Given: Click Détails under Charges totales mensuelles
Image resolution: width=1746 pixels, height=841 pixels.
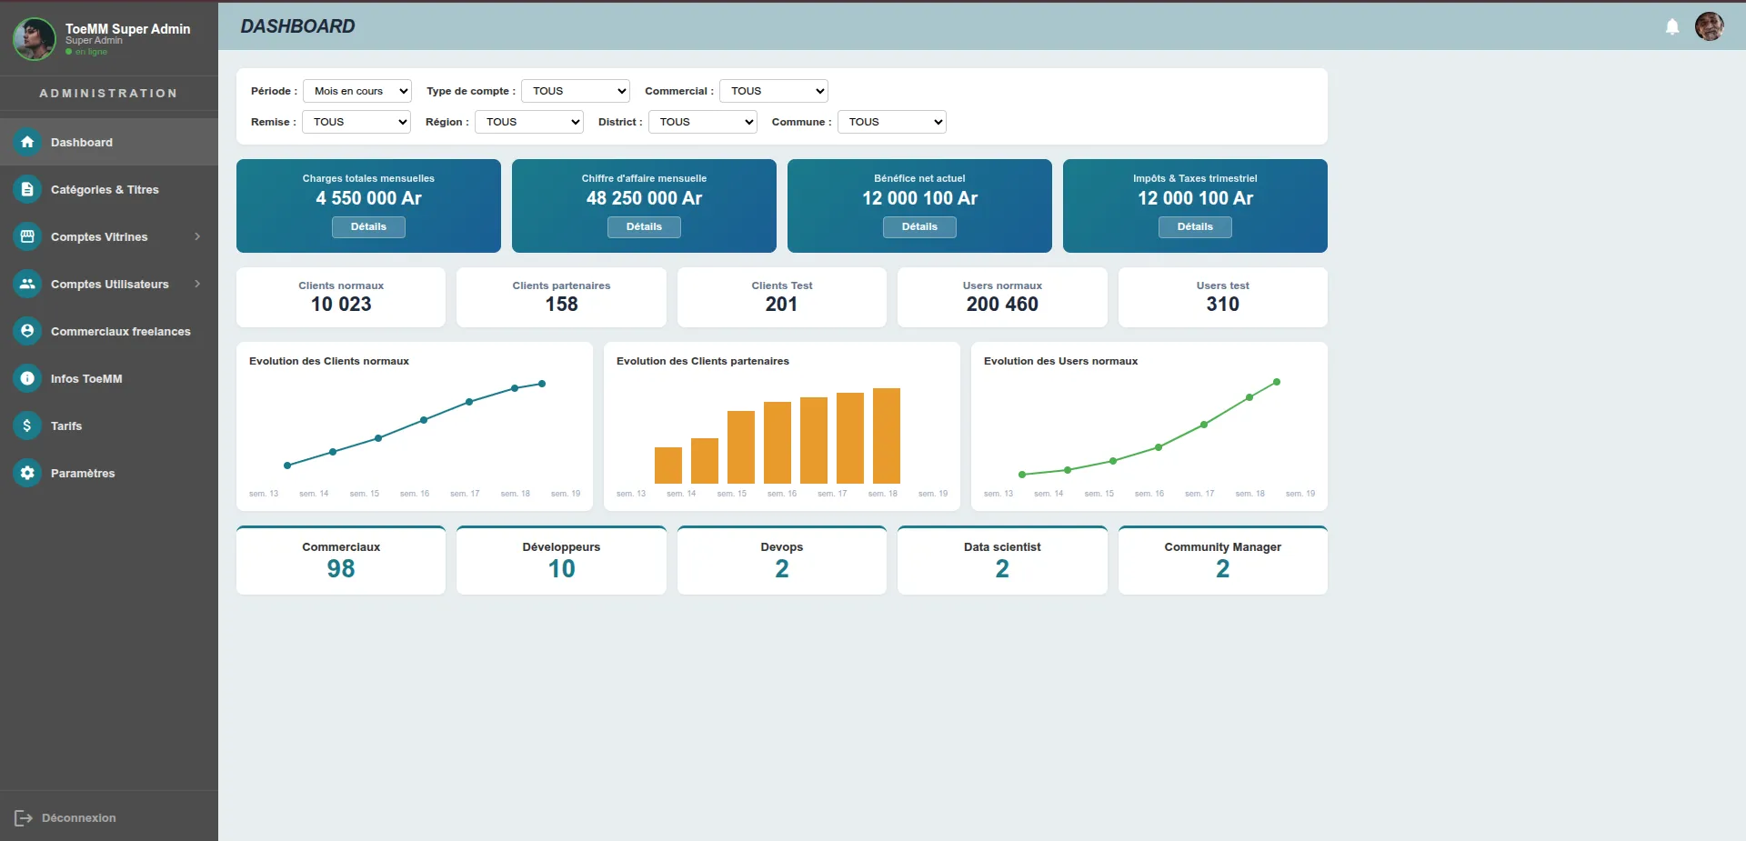Looking at the screenshot, I should (368, 227).
